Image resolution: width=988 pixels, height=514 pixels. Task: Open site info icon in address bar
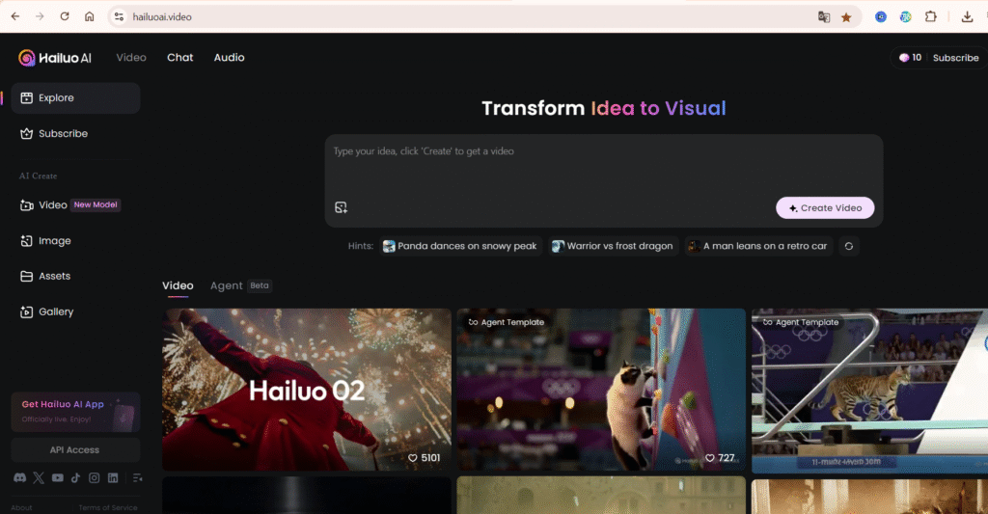coord(119,17)
